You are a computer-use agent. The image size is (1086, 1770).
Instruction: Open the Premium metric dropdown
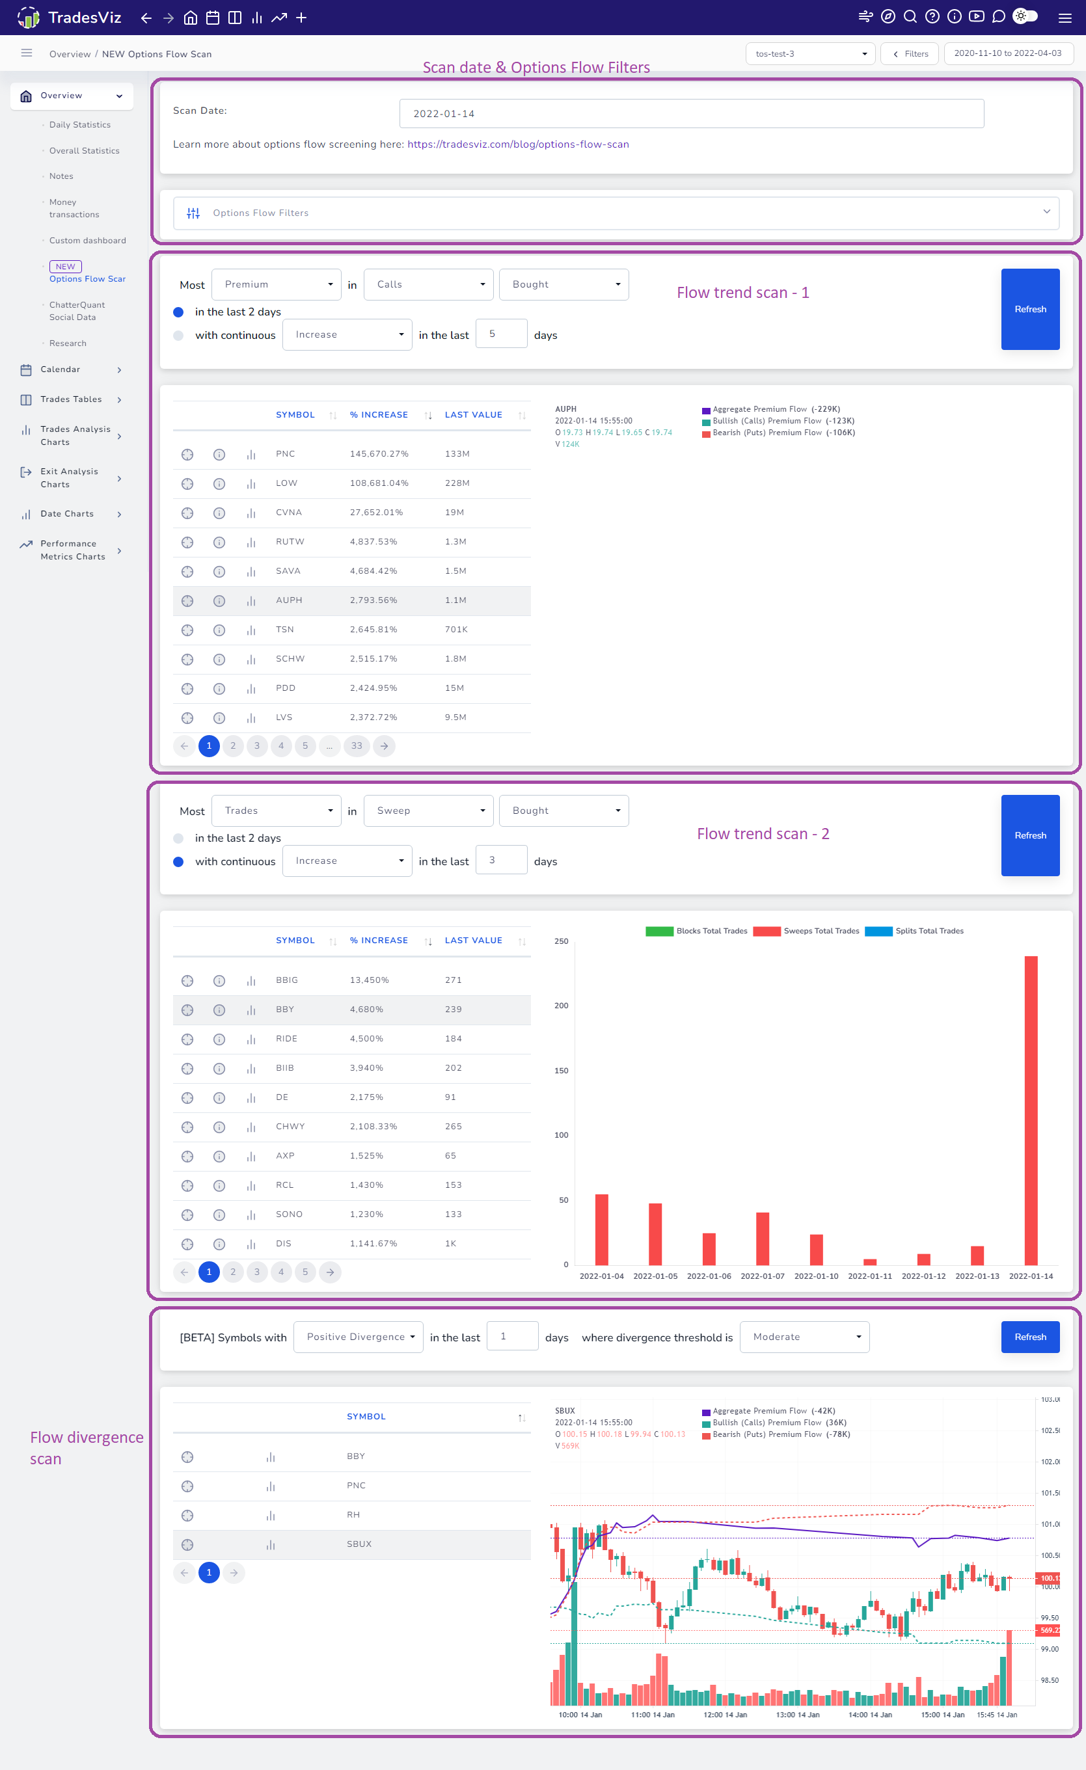pyautogui.click(x=276, y=284)
